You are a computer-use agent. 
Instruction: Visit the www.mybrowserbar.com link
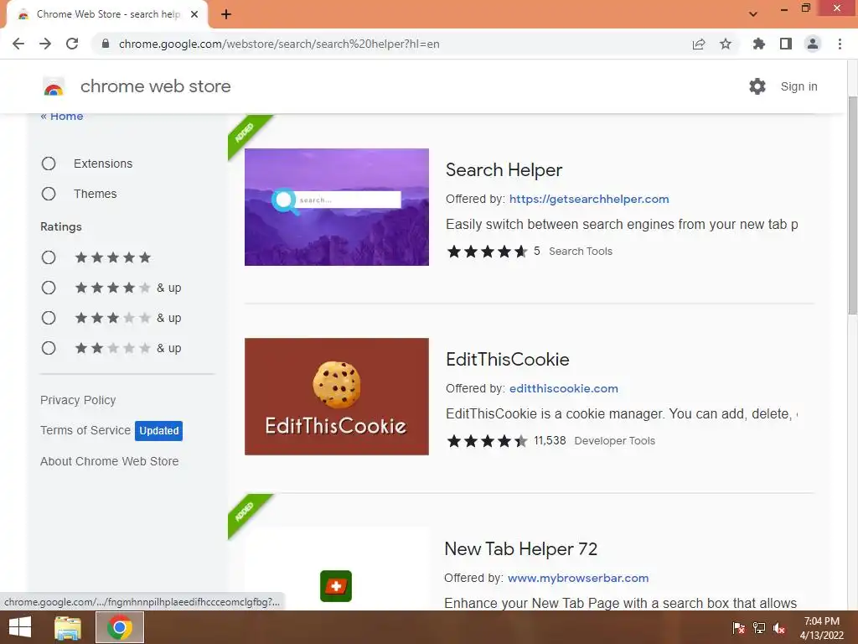(x=578, y=578)
